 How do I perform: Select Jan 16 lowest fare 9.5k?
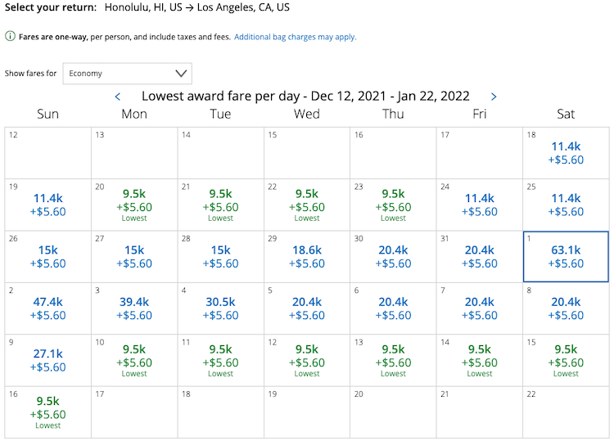tap(47, 412)
